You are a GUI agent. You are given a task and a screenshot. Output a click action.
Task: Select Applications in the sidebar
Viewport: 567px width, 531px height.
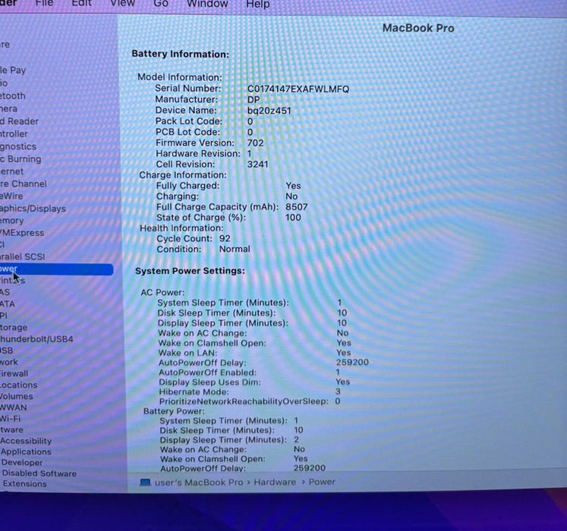(x=26, y=452)
